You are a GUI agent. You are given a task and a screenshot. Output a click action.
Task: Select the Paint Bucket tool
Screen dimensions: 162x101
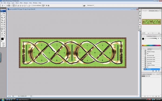[x=4, y=25]
